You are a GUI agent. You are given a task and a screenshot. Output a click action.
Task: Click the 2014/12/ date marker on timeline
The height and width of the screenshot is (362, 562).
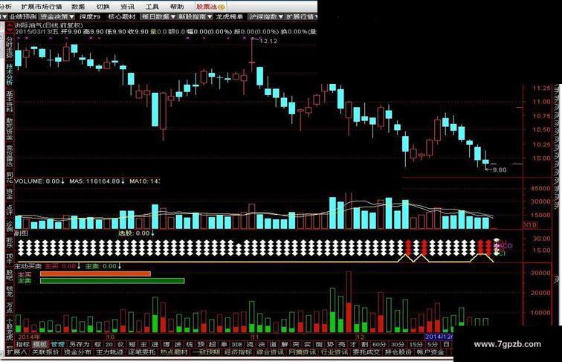tap(439, 337)
